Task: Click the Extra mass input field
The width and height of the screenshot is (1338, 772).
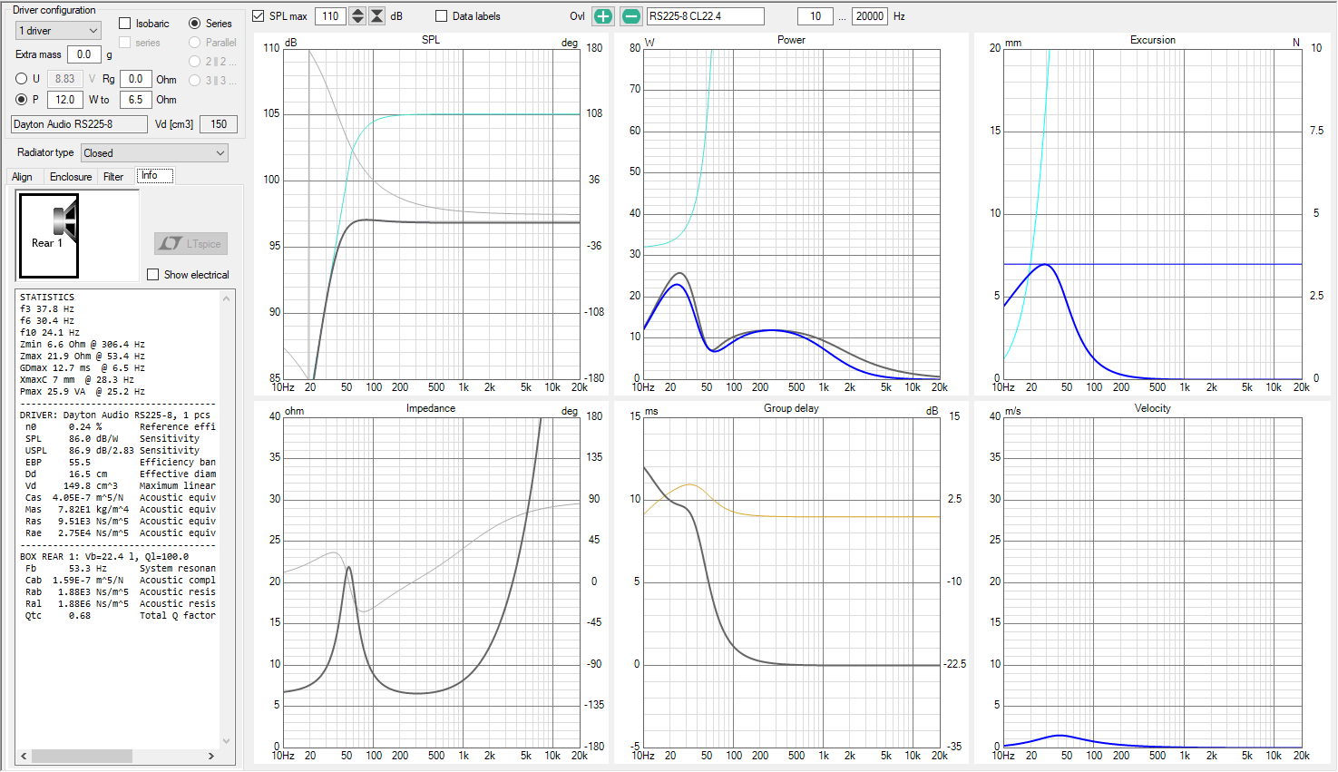Action: click(x=83, y=54)
